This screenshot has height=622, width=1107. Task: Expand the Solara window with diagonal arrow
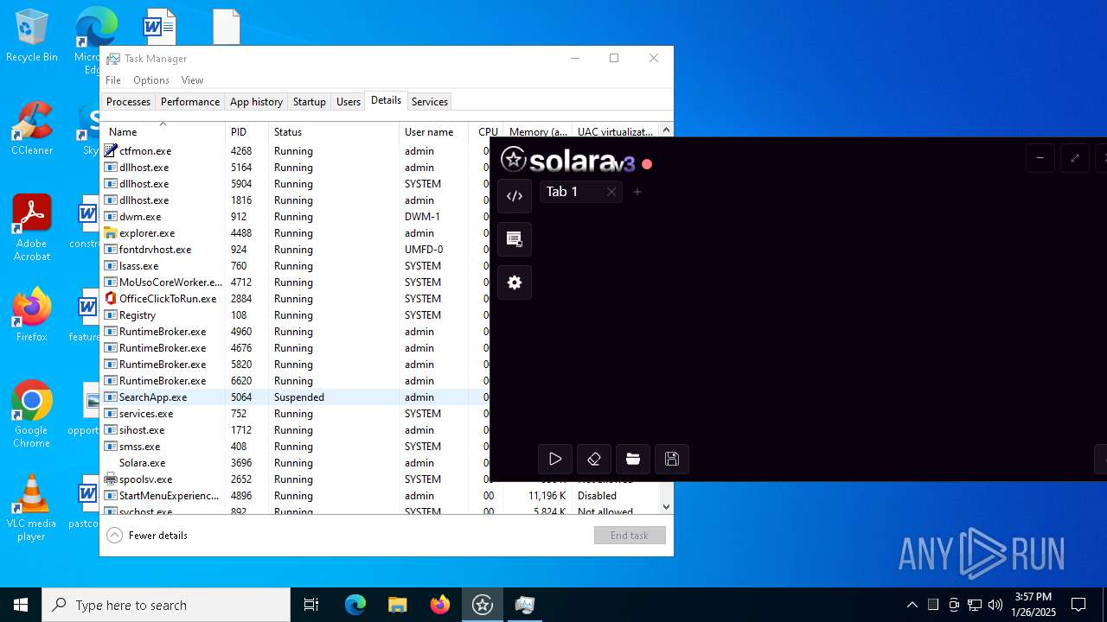(1075, 158)
